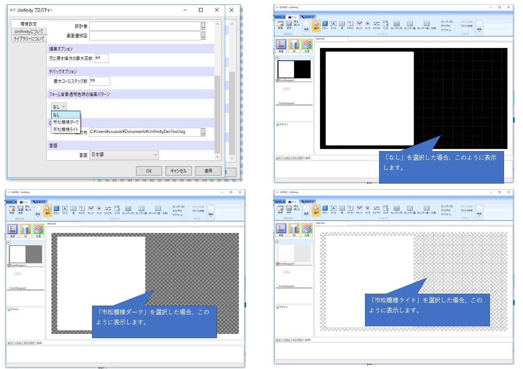
Task: Select the 表 table tool in the dark checkered window
Action: click(74, 210)
